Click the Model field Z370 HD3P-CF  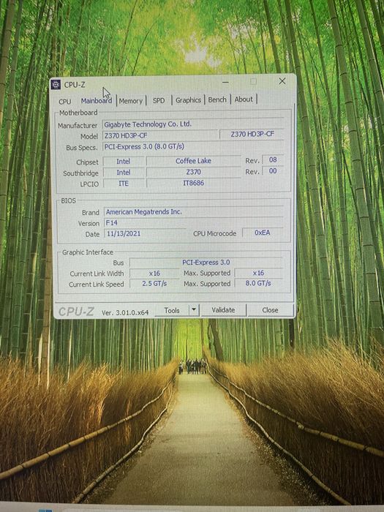[160, 135]
